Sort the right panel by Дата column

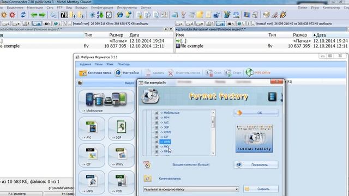(x=321, y=35)
